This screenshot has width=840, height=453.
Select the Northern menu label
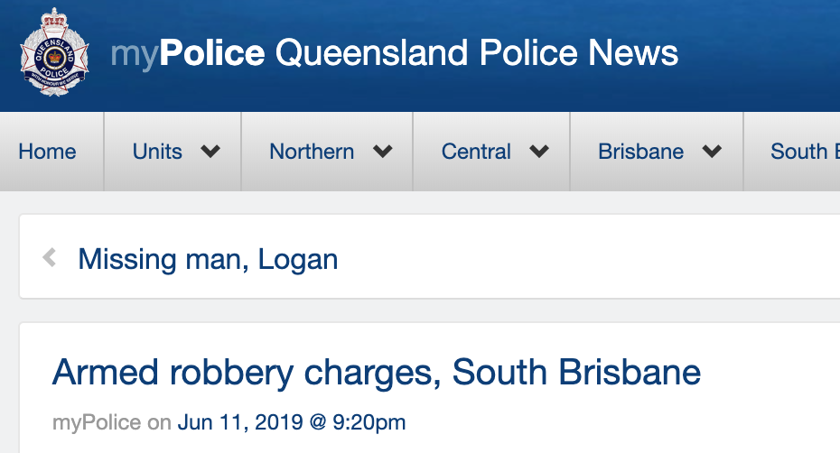point(312,152)
